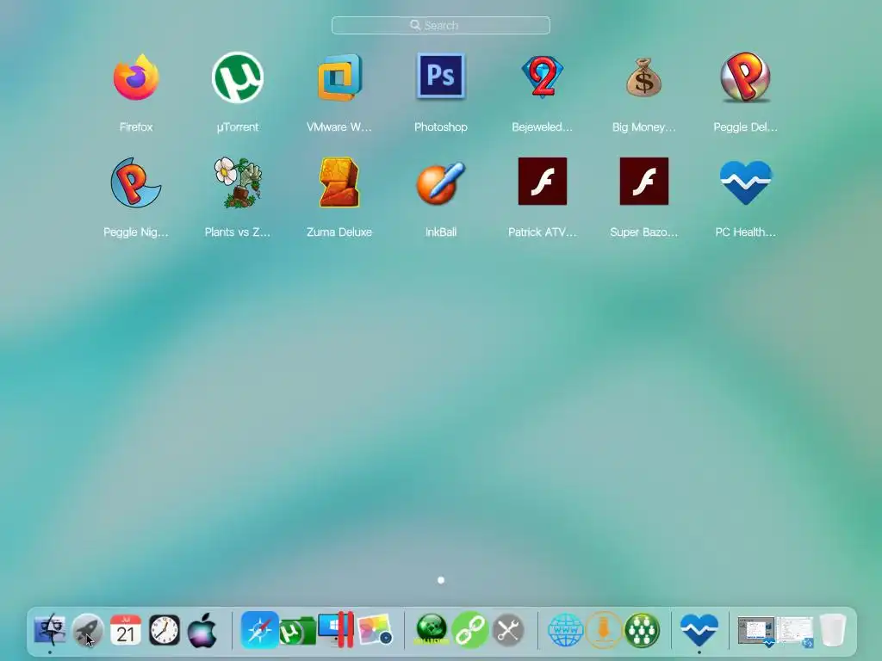Launch Zuma Deluxe
Screen dimensions: 882x661
pyautogui.click(x=339, y=182)
